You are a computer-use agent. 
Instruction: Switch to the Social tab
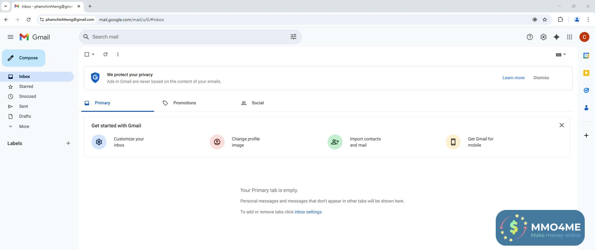(257, 103)
